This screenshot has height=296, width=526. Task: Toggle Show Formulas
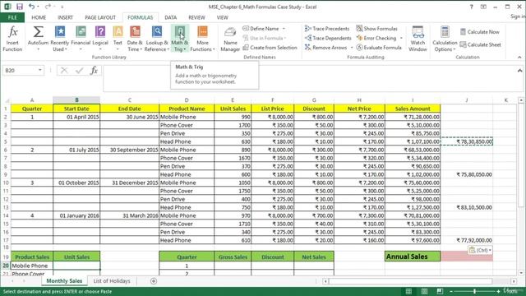pyautogui.click(x=376, y=29)
